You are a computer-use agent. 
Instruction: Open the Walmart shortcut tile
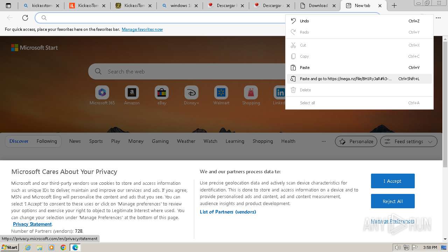coord(221,96)
